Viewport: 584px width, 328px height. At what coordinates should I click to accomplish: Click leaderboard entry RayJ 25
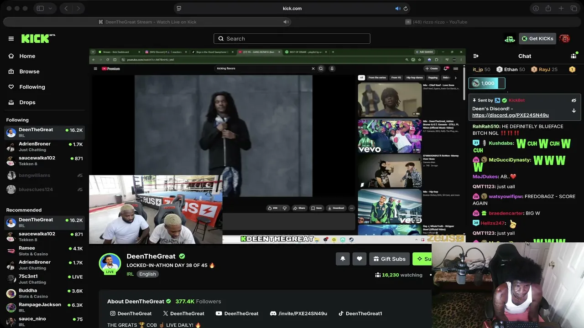click(x=544, y=69)
